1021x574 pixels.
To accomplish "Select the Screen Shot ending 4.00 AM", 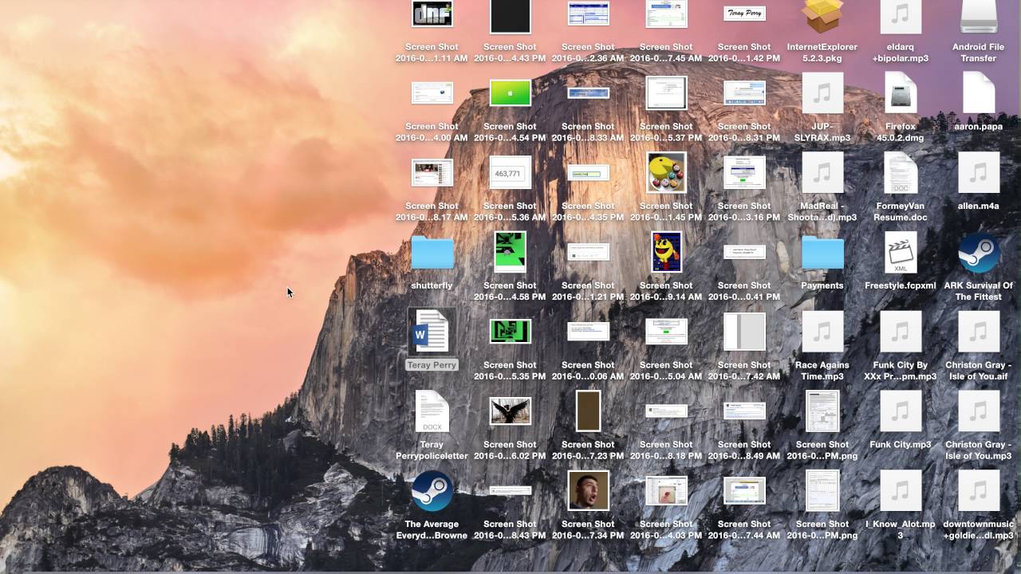I will 432,92.
